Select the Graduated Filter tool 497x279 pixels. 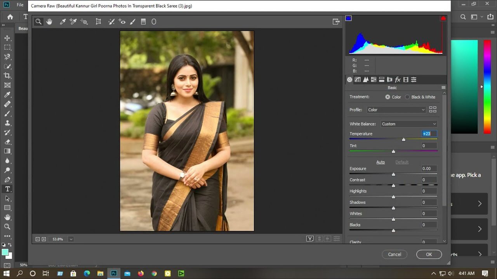point(143,22)
